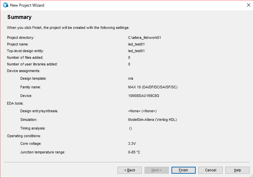Click the ModelSim-Altera simulation value
Image resolution: width=254 pixels, height=178 pixels.
point(152,120)
